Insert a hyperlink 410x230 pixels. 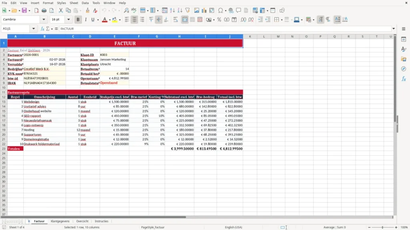pyautogui.click(x=231, y=10)
